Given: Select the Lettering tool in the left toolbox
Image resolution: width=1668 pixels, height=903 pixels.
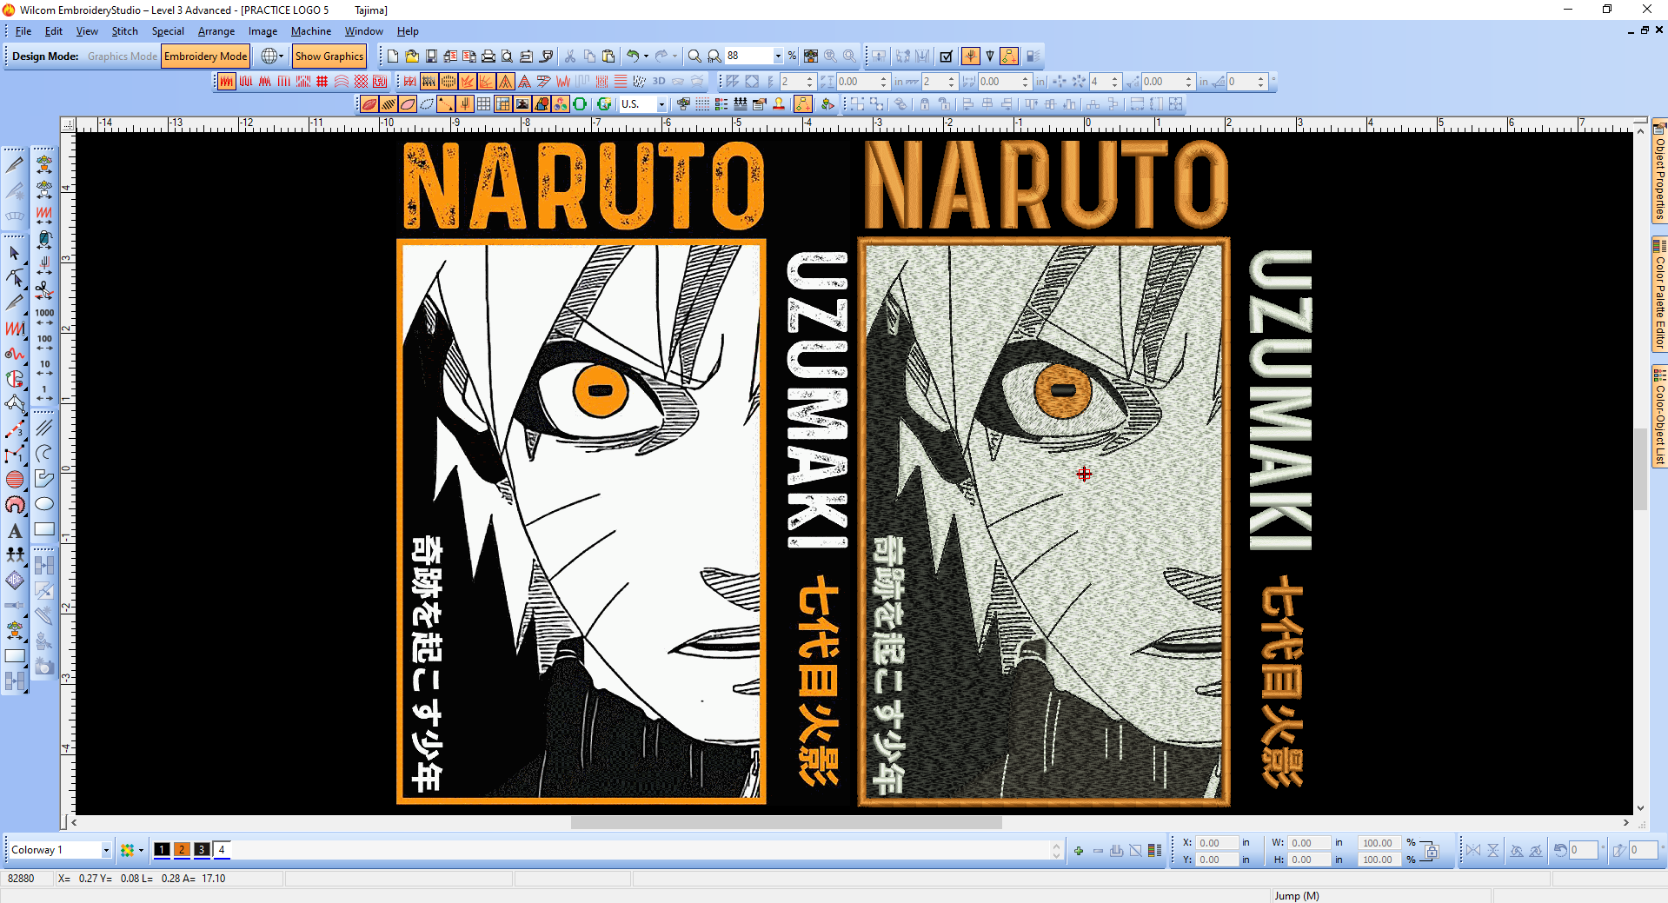Looking at the screenshot, I should coord(15,531).
